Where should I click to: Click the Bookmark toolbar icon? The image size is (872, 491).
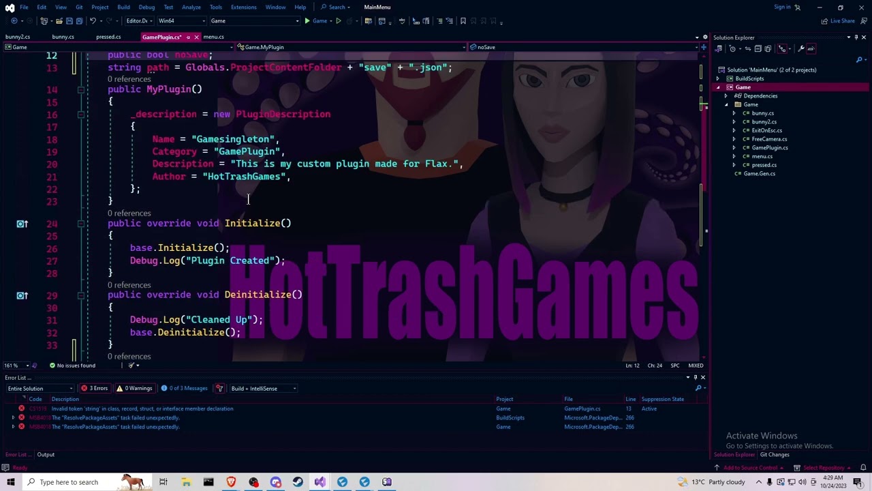click(463, 20)
